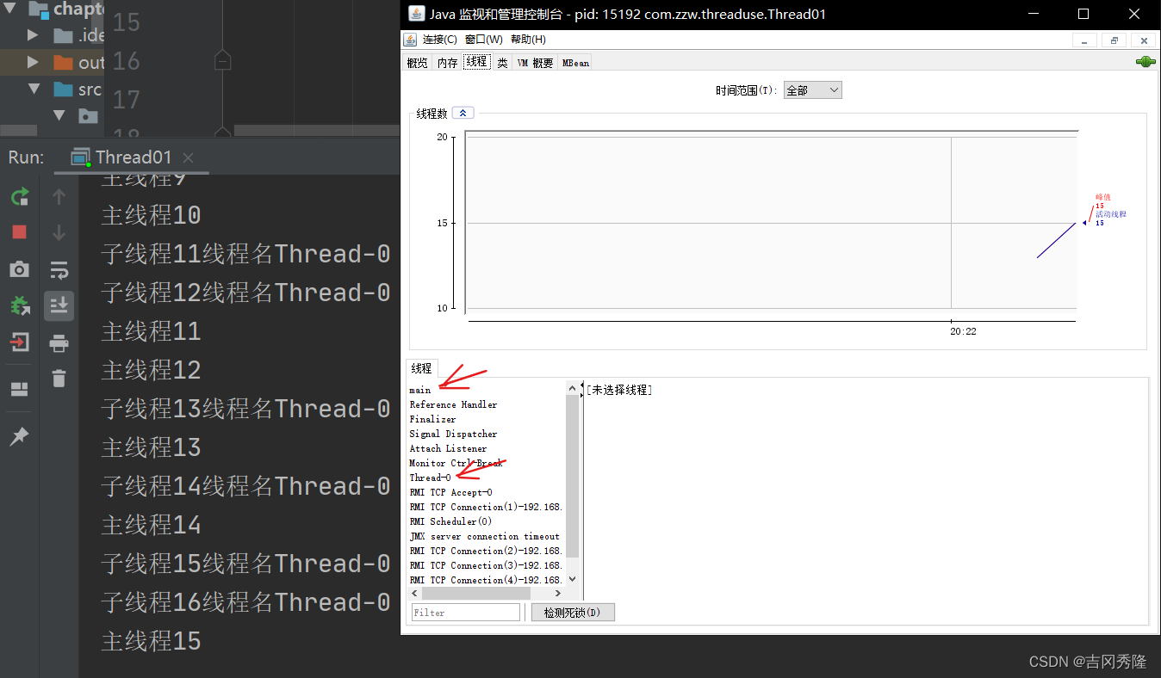Maximize the JConsole window
The height and width of the screenshot is (678, 1161).
pos(1083,14)
